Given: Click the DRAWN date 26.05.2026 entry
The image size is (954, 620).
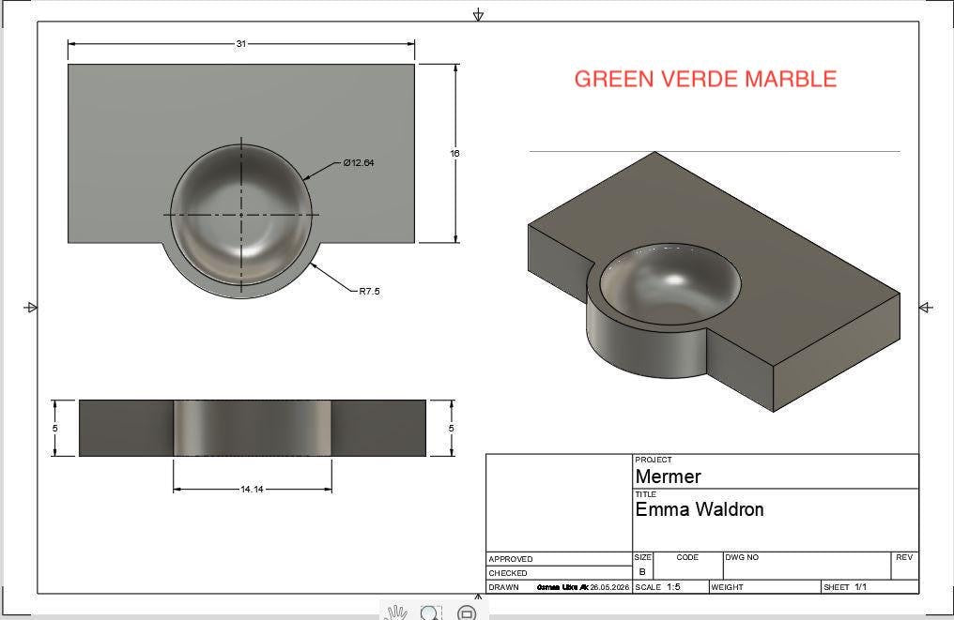Looking at the screenshot, I should [x=609, y=588].
